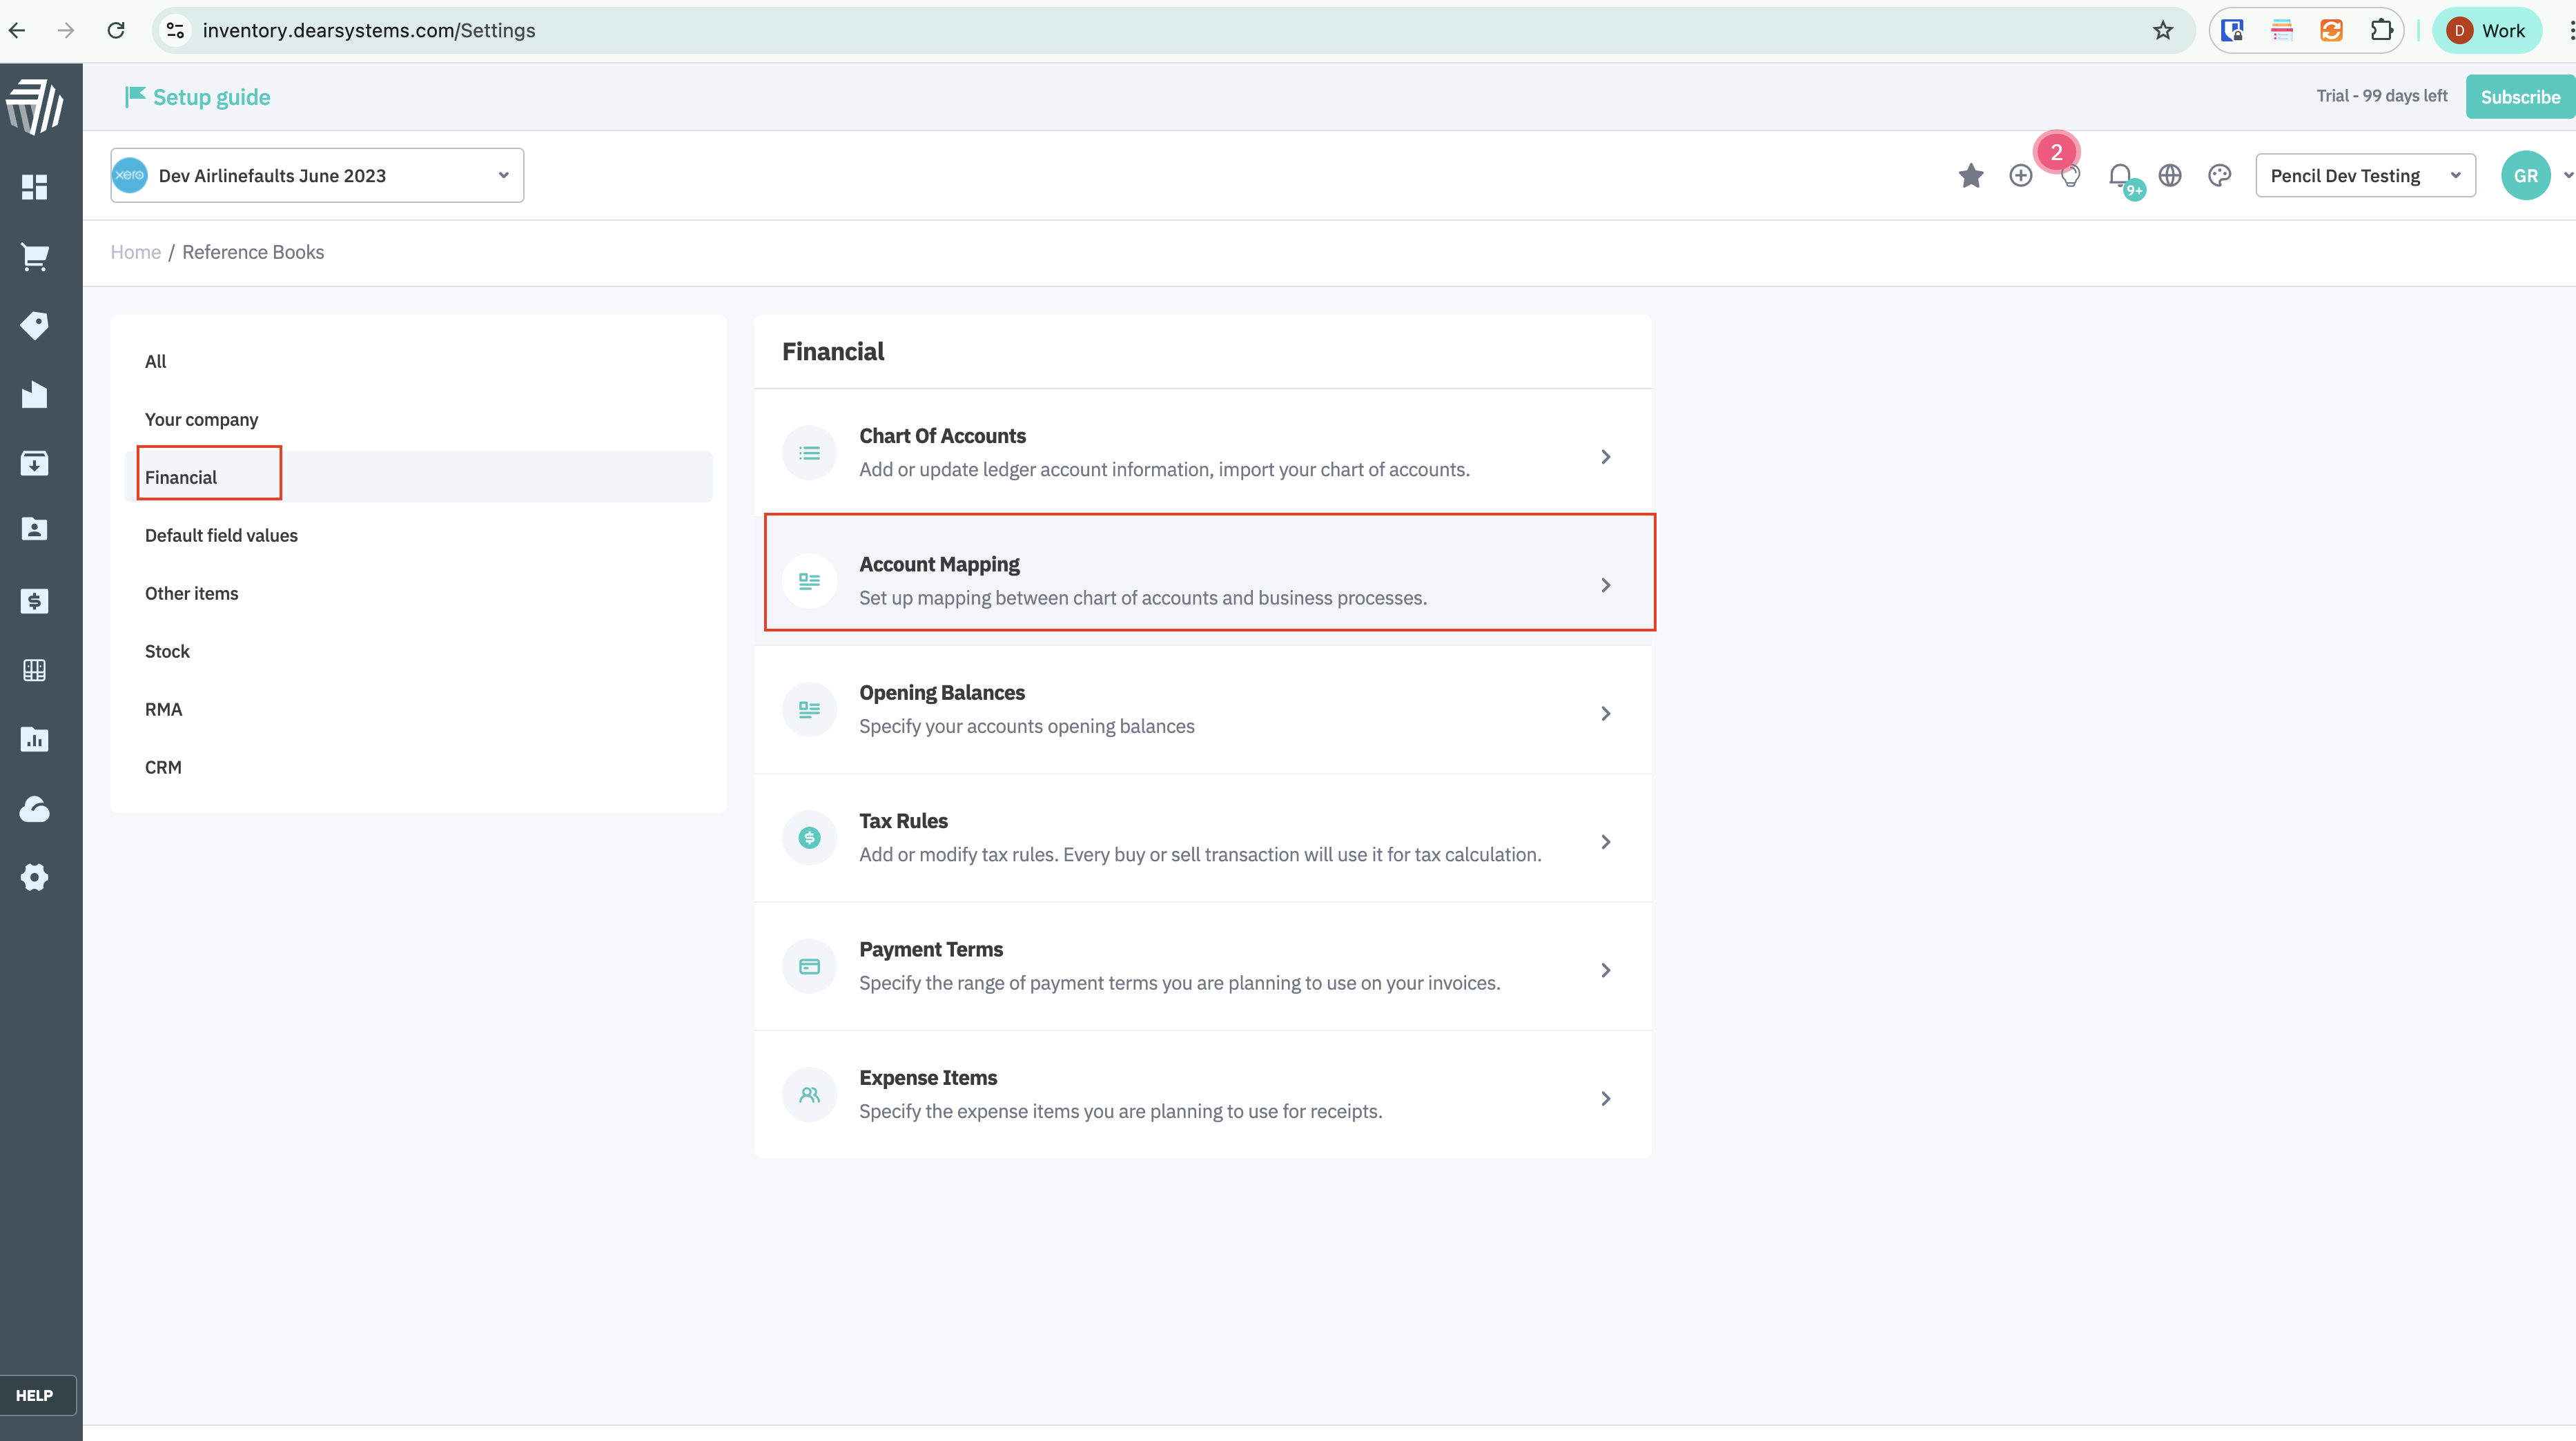This screenshot has width=2576, height=1441.
Task: Click the favorites star in header
Action: click(x=1971, y=176)
